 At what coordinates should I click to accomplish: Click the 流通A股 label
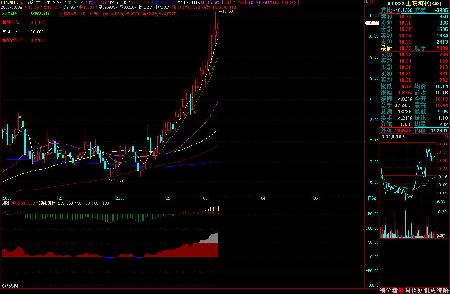[10, 14]
